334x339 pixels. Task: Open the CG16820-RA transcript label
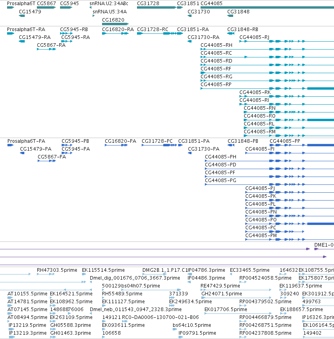pyautogui.click(x=118, y=29)
